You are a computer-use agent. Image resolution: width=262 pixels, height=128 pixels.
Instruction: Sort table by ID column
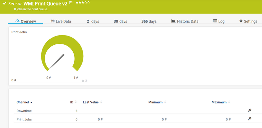(74, 102)
